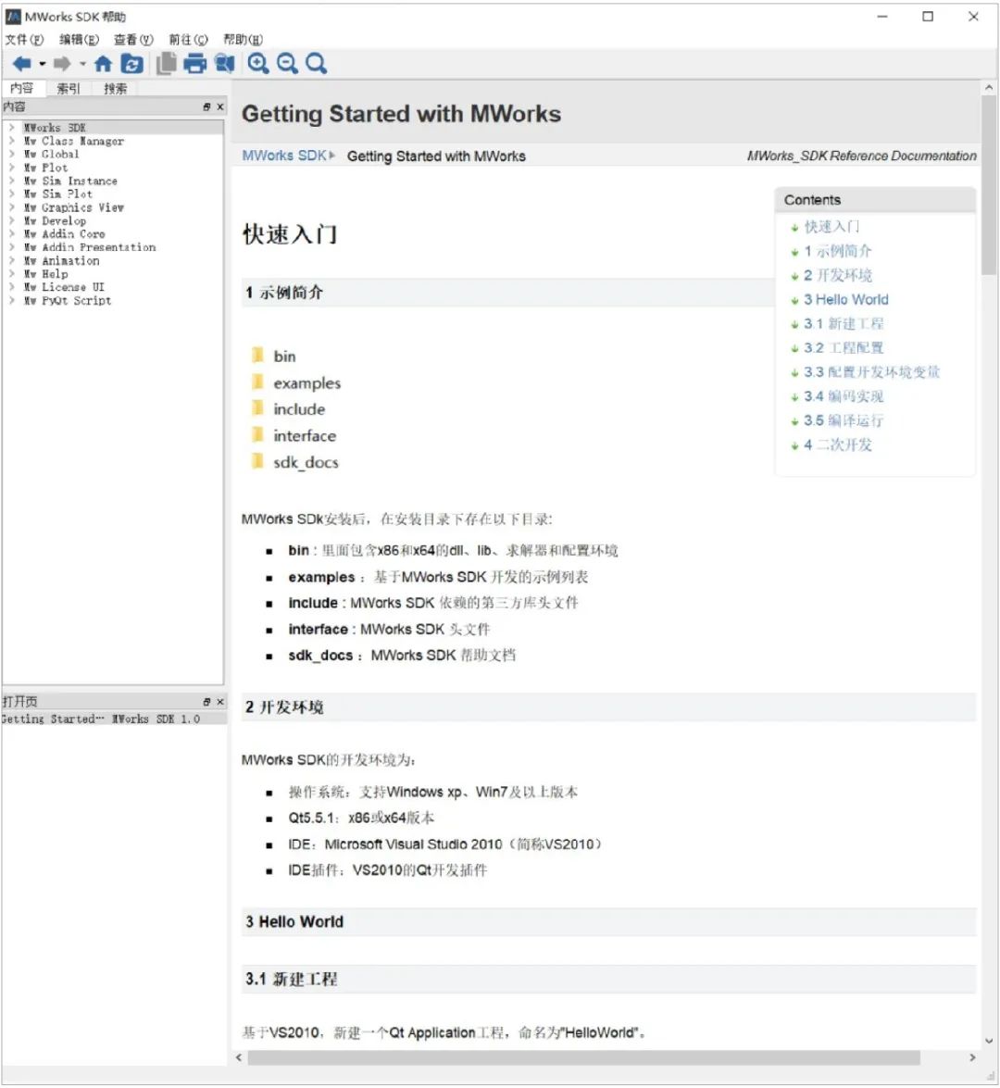Click the Sync with table of contents icon
Image resolution: width=1000 pixels, height=1088 pixels.
pos(131,64)
